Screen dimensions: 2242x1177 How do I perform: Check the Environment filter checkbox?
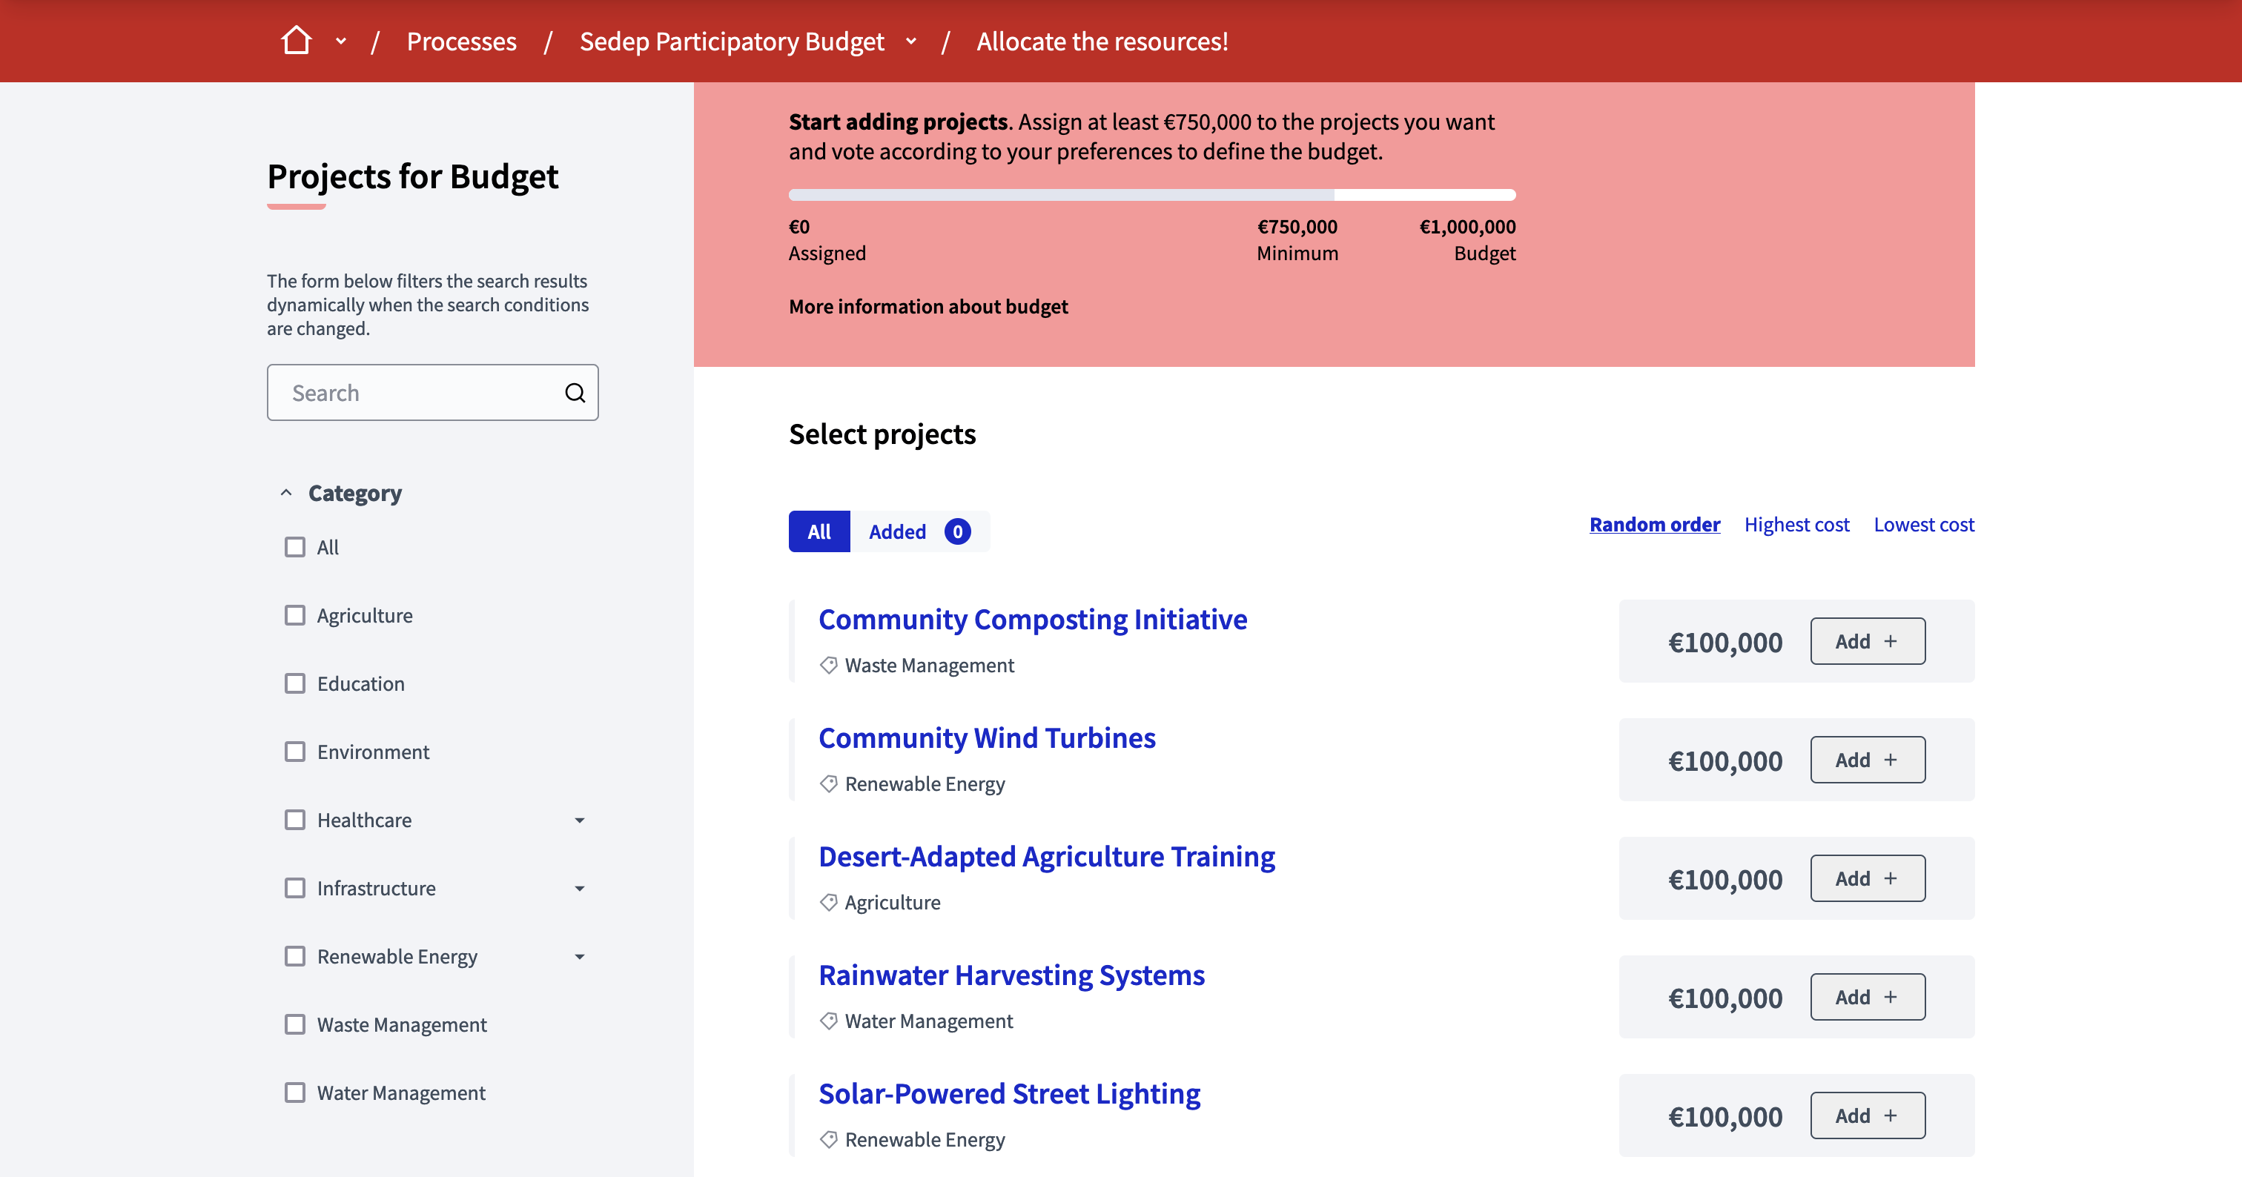[x=295, y=752]
